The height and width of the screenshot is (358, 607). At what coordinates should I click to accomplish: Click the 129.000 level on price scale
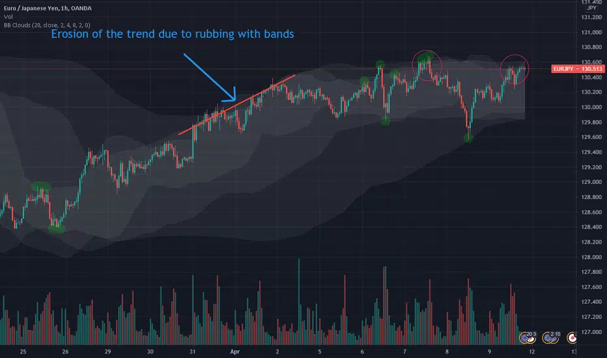click(591, 182)
